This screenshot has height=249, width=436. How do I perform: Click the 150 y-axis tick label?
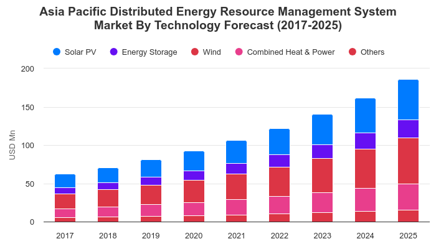pos(27,108)
